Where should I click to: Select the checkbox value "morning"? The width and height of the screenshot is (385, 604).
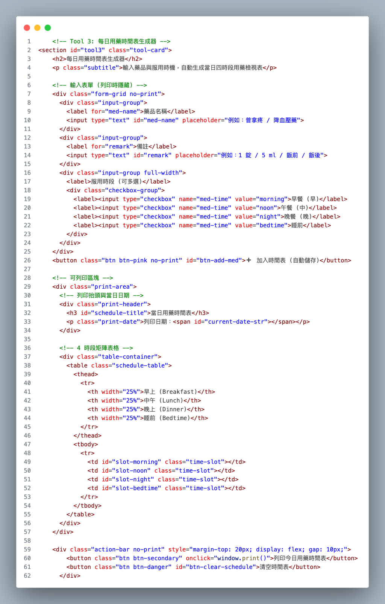click(x=272, y=199)
